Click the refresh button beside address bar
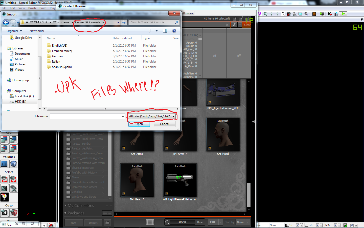This screenshot has height=228, width=364. [x=124, y=22]
